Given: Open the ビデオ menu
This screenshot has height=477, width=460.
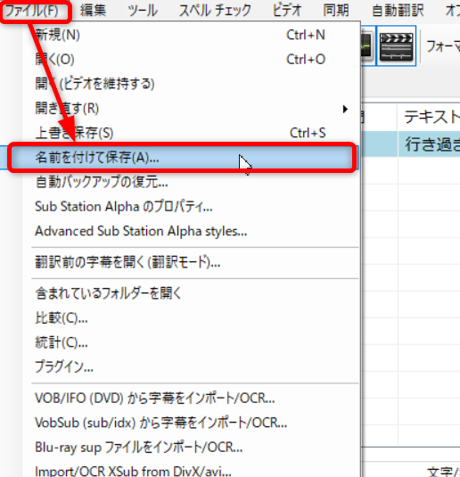Looking at the screenshot, I should [286, 11].
